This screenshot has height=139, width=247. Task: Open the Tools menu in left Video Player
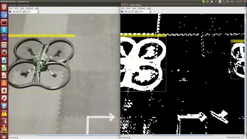pyautogui.click(x=16, y=8)
